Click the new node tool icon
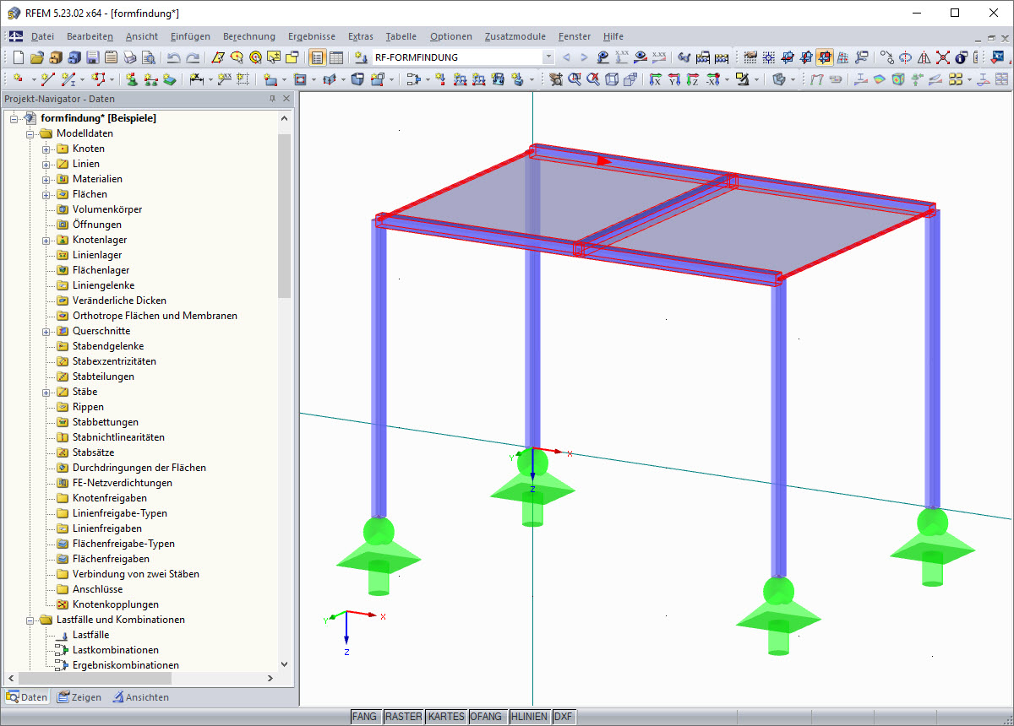Image resolution: width=1014 pixels, height=726 pixels. point(19,79)
